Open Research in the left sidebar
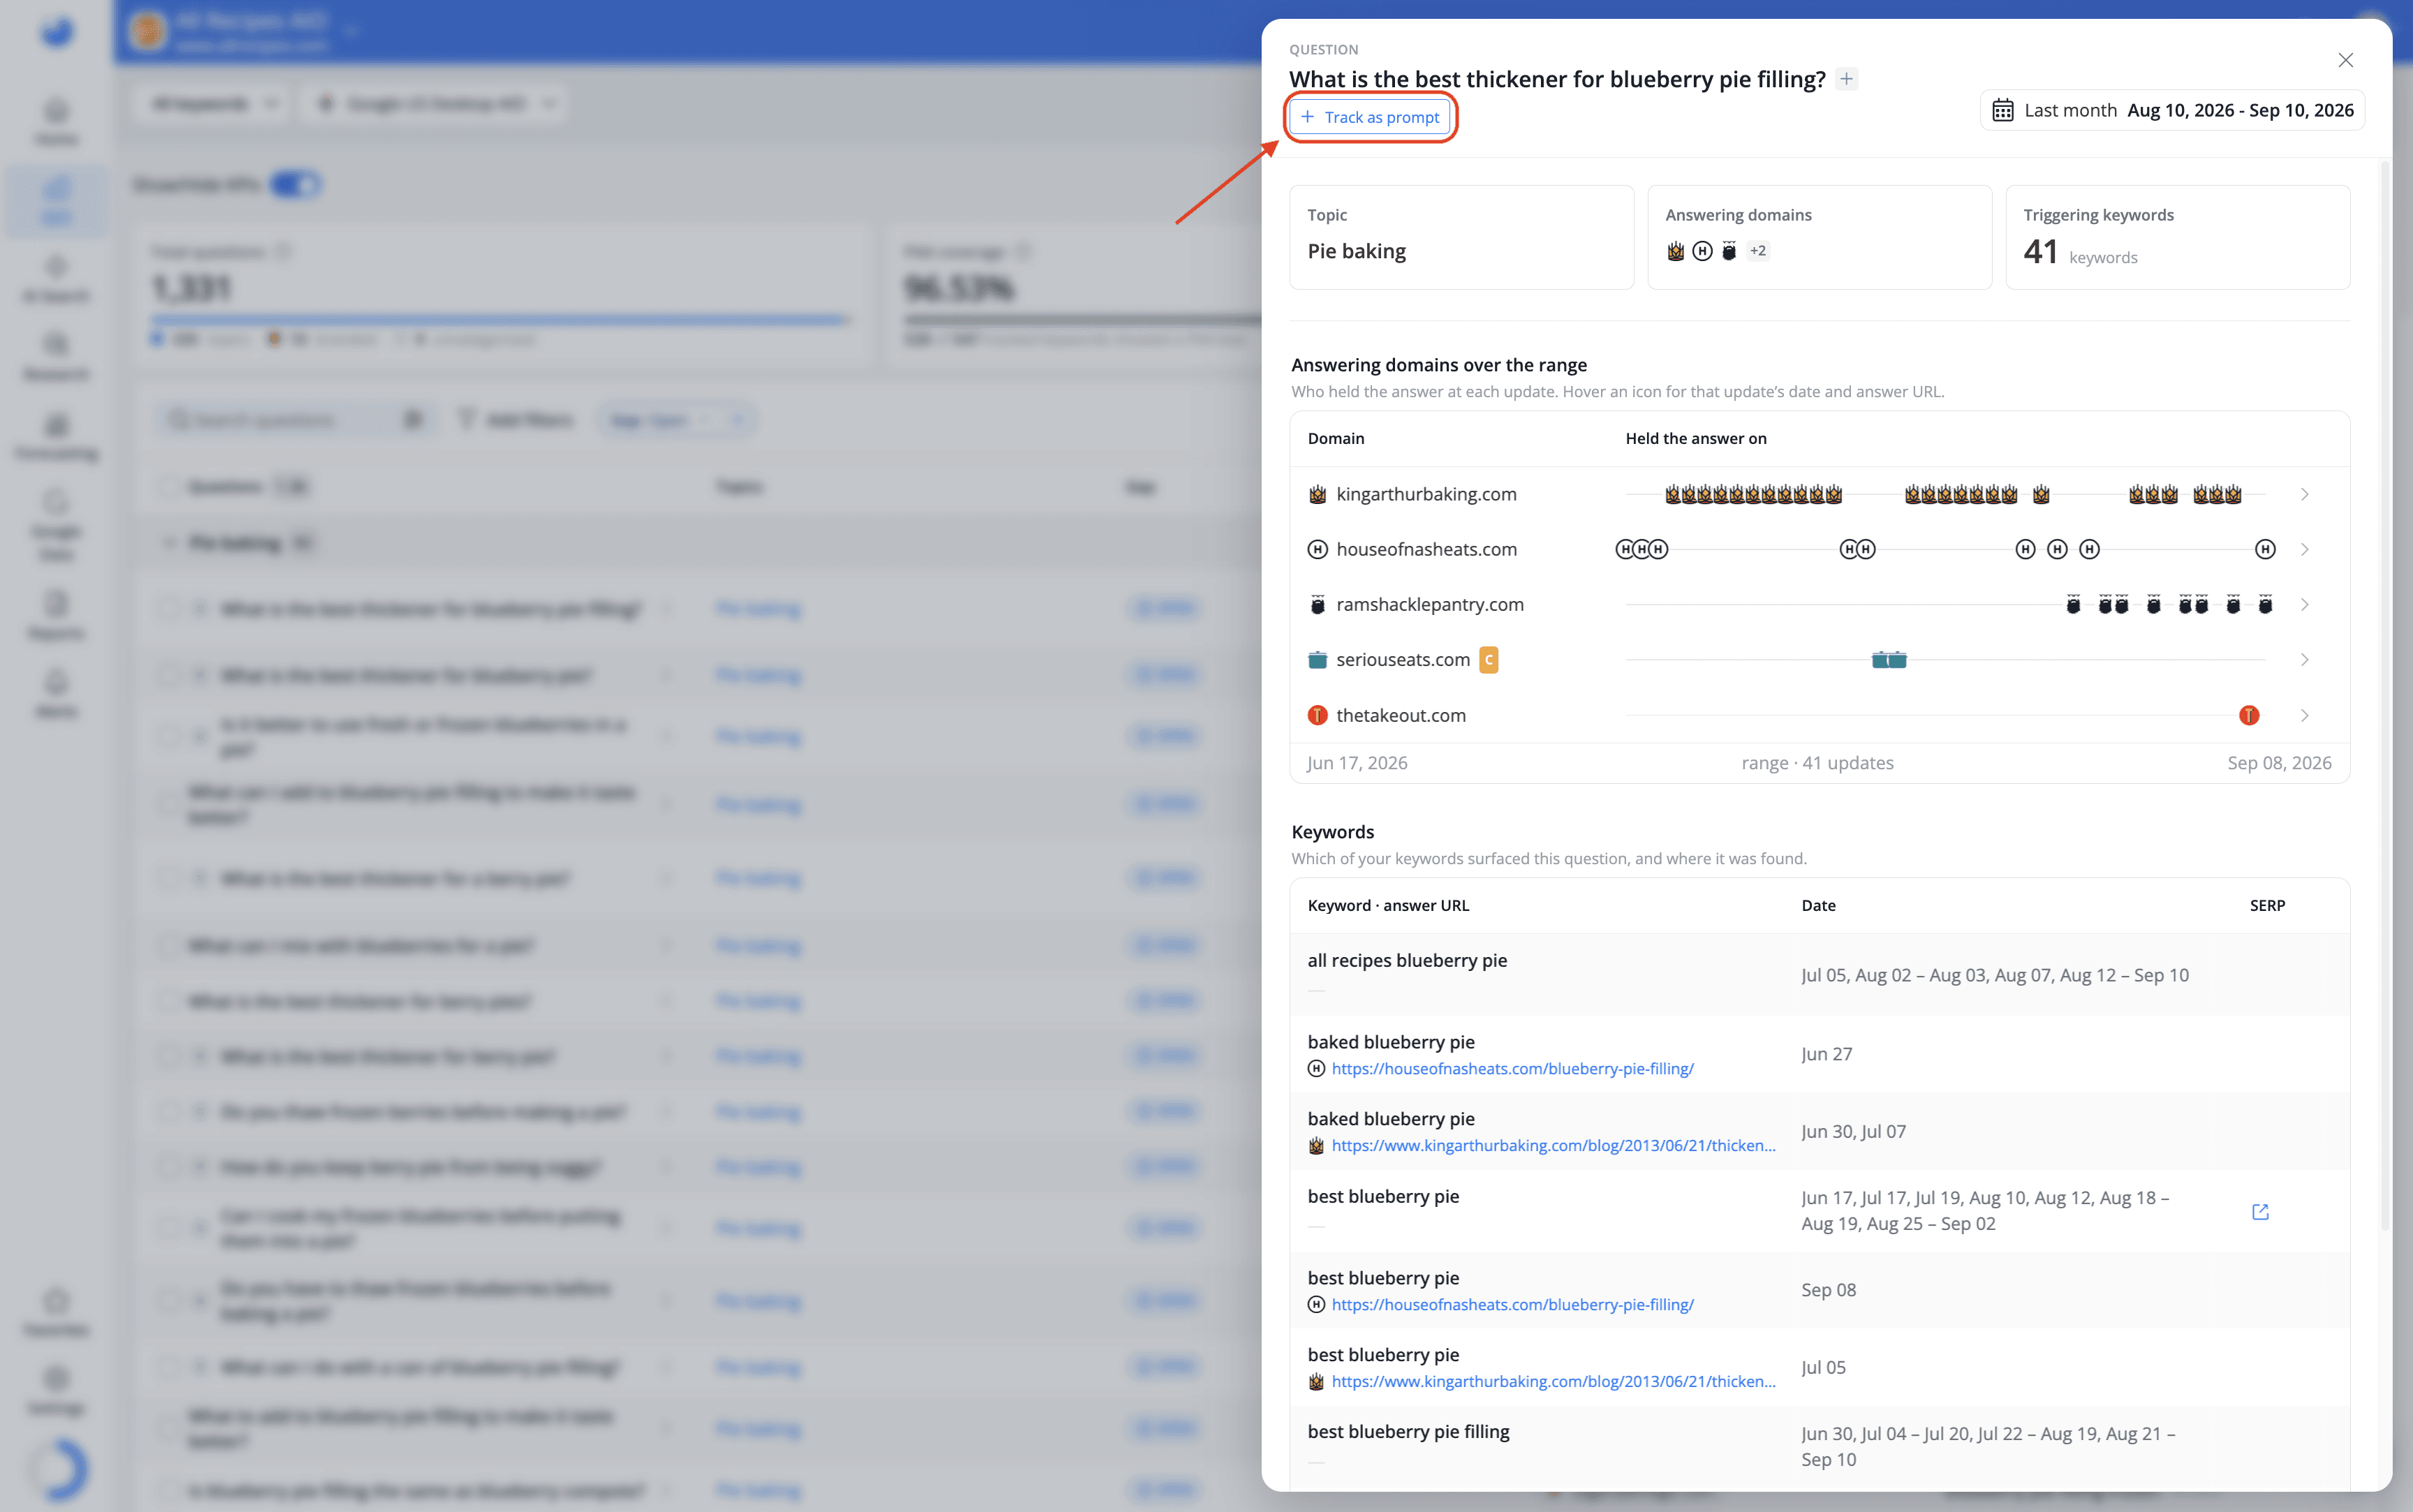Screen dimensions: 2413x1512 click(56, 356)
